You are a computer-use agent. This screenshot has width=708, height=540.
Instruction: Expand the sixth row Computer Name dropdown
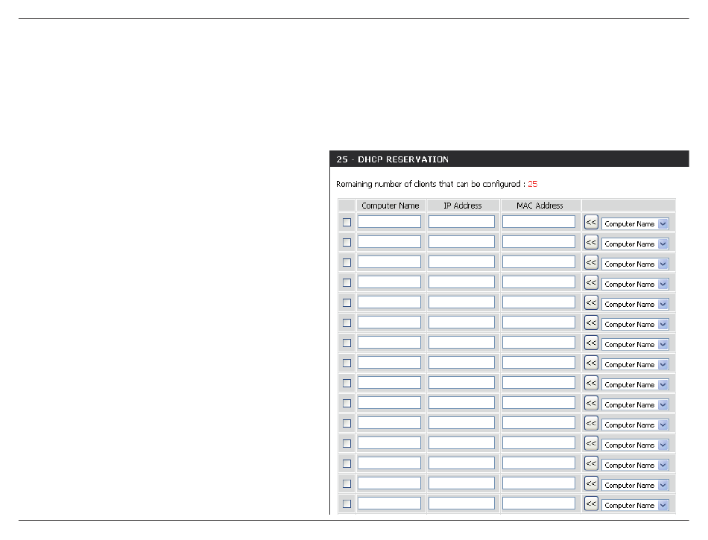coord(635,324)
